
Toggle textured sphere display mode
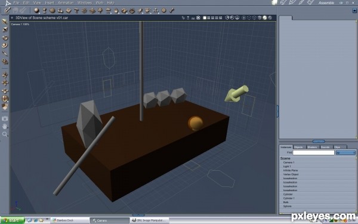pos(264,17)
